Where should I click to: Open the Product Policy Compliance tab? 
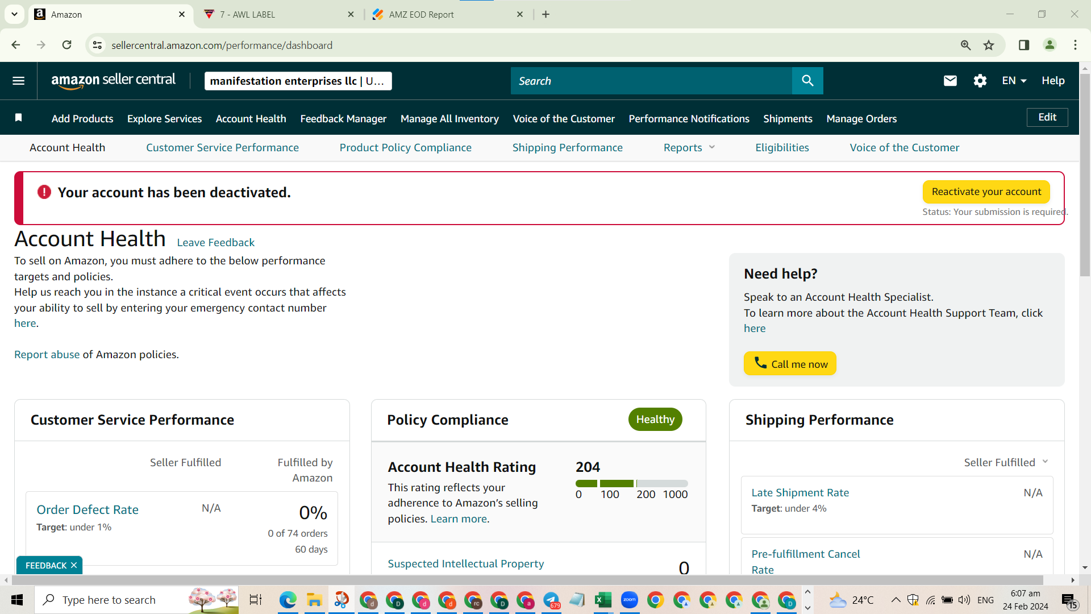[406, 148]
